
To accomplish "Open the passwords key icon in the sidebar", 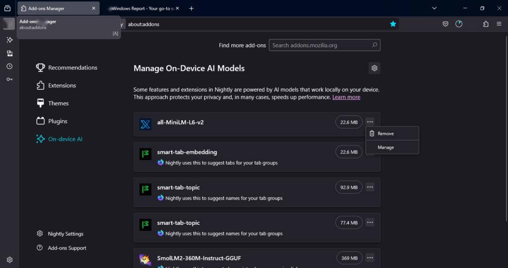I will [x=9, y=79].
